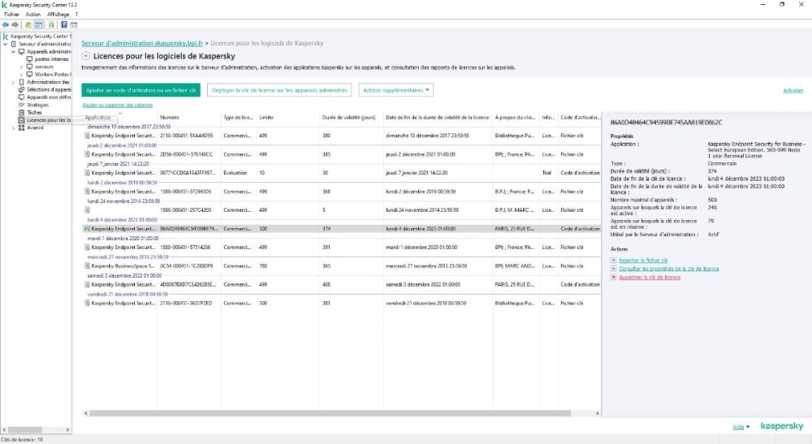Click license number 4D0067B8D7CE4262B5E cell
The height and width of the screenshot is (444, 812).
(x=188, y=285)
